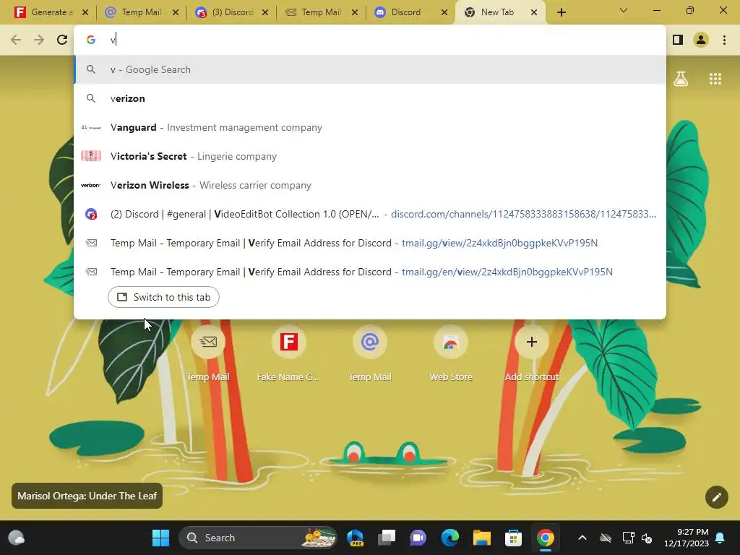Image resolution: width=740 pixels, height=555 pixels.
Task: Select the Victoria's Secret suggestion
Action: 370,156
